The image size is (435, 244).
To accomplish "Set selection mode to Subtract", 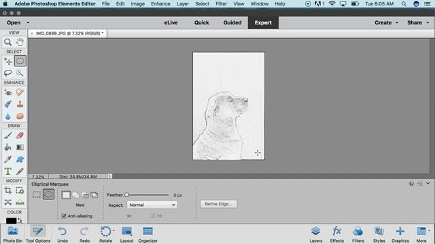I will (85, 195).
